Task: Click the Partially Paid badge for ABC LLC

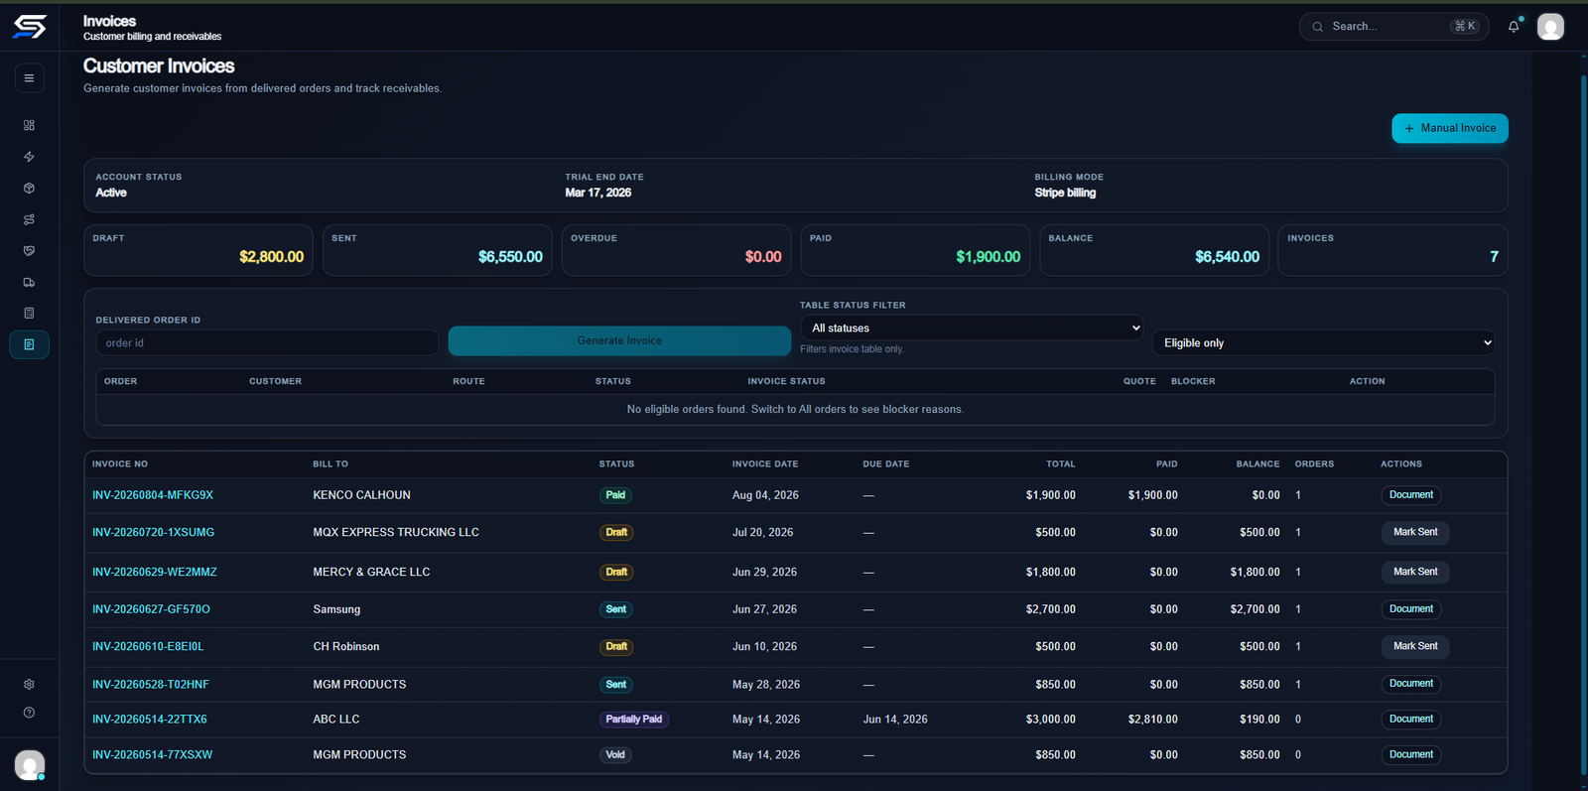Action: (633, 720)
